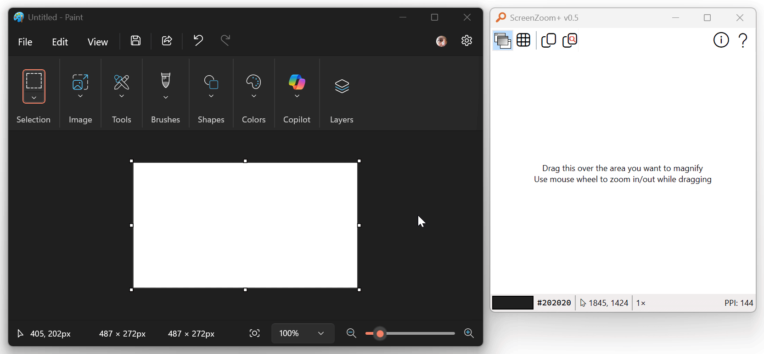Open the help question mark in ScreenZoom+
Image resolution: width=764 pixels, height=354 pixels.
(743, 40)
